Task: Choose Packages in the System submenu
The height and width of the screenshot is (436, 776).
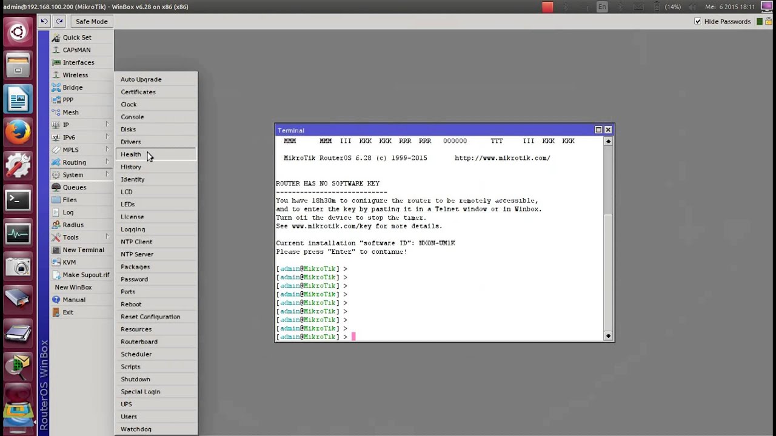Action: click(156, 266)
